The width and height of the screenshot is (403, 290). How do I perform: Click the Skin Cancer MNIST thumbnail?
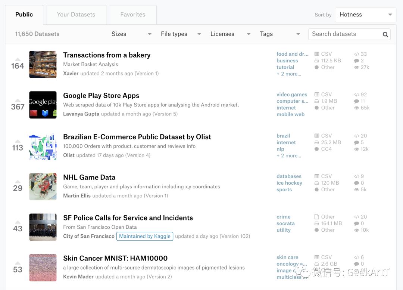tap(43, 268)
